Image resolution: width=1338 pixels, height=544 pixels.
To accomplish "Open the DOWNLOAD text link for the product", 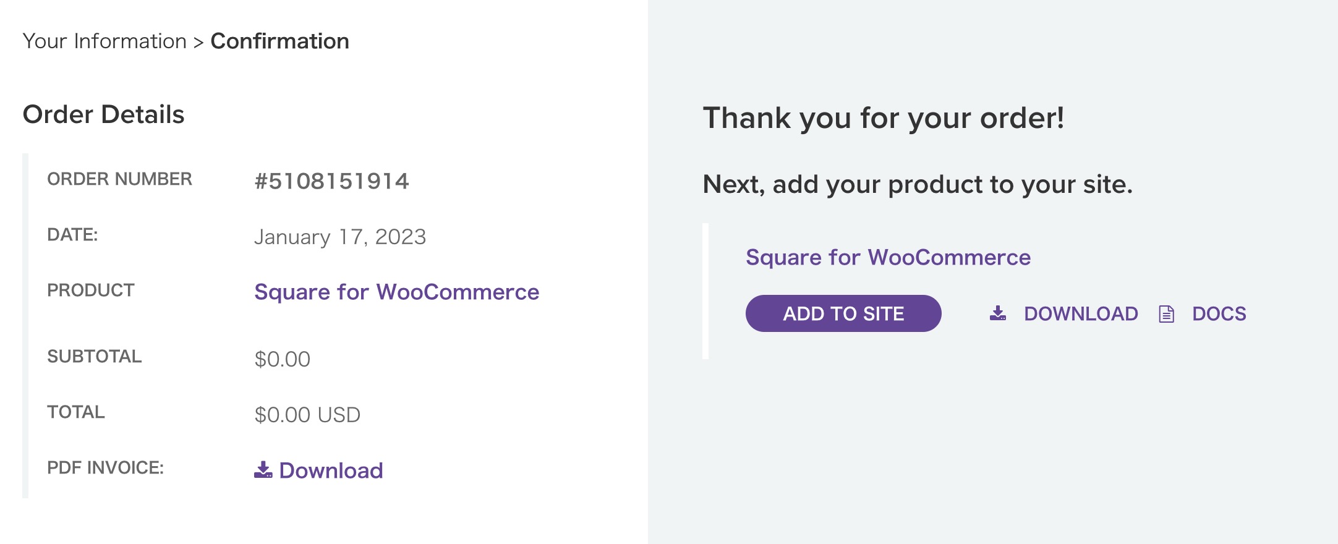I will (x=1080, y=313).
